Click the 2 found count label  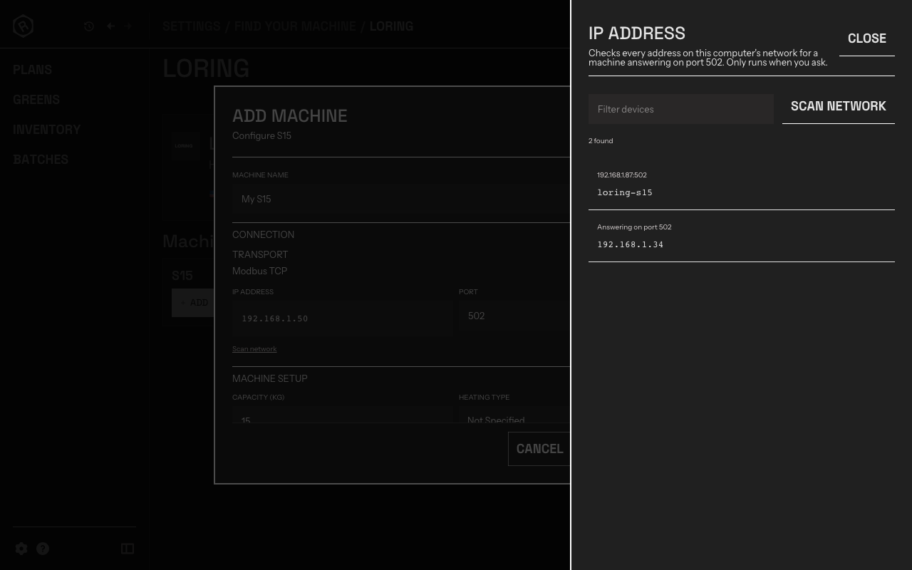[x=601, y=141]
